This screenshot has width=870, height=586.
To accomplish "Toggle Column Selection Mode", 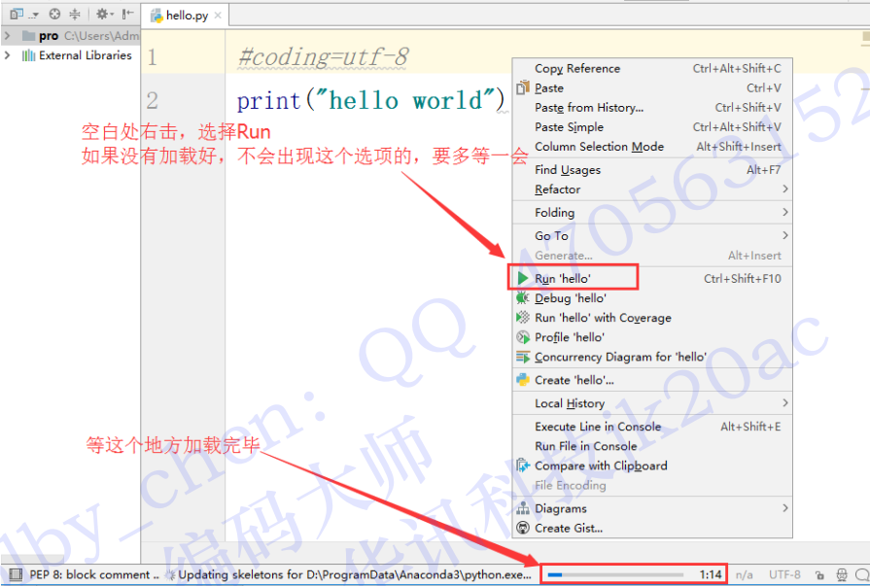I will [652, 146].
